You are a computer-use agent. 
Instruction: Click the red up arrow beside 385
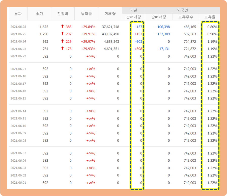62,26
